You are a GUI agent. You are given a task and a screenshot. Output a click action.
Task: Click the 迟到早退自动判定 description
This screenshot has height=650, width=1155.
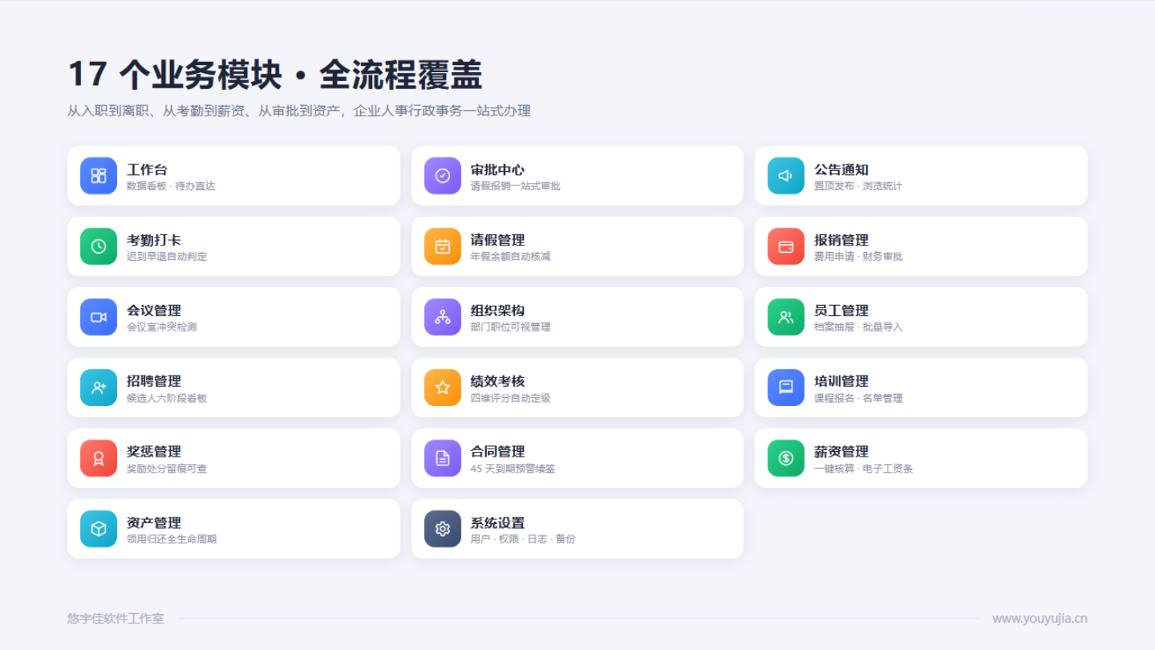(167, 257)
